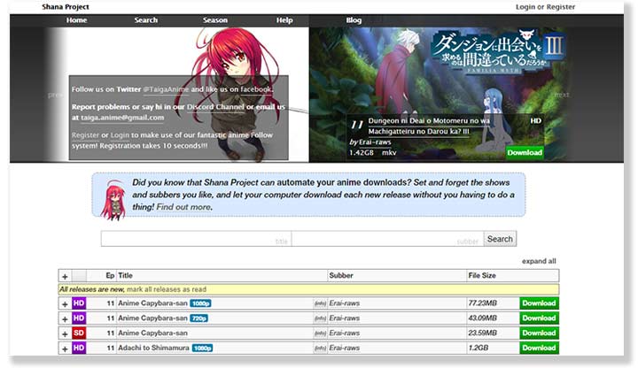Screen dimensions: 638x368
Task: Click the Register link in banner text
Action: click(85, 134)
